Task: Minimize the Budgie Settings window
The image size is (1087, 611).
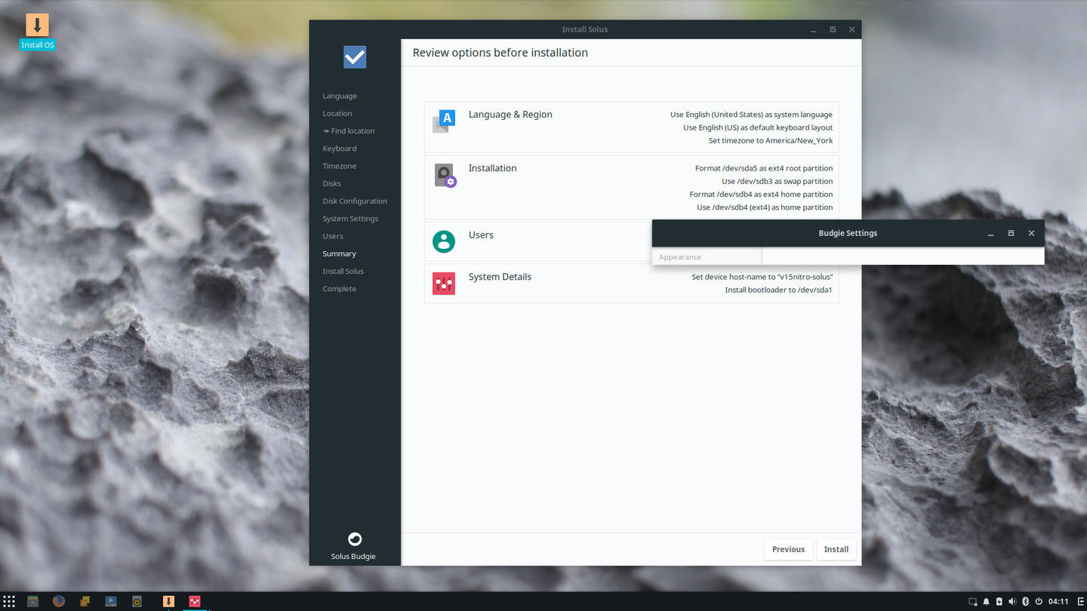Action: pos(990,233)
